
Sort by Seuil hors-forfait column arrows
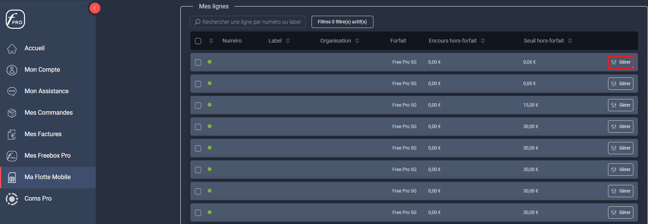(x=570, y=41)
